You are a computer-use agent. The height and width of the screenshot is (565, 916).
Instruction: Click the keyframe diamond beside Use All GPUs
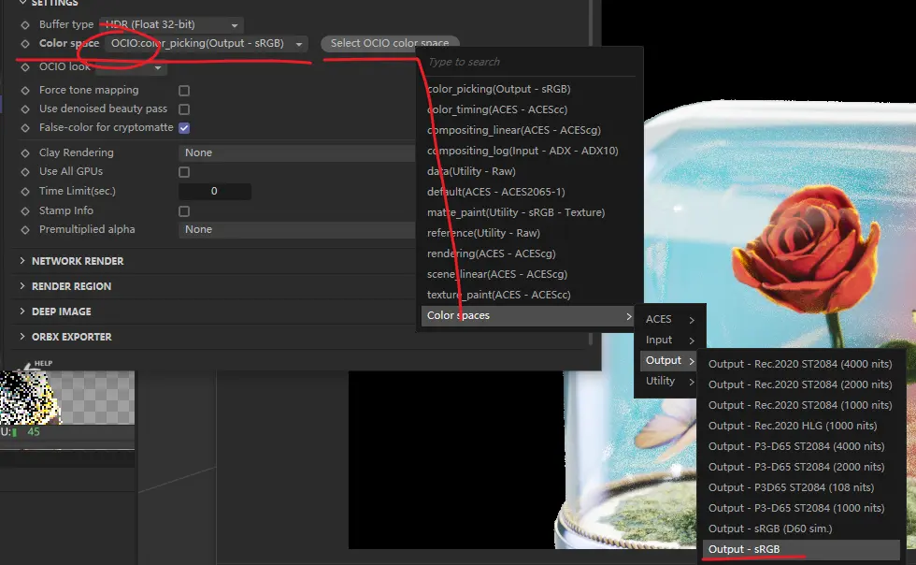[25, 172]
